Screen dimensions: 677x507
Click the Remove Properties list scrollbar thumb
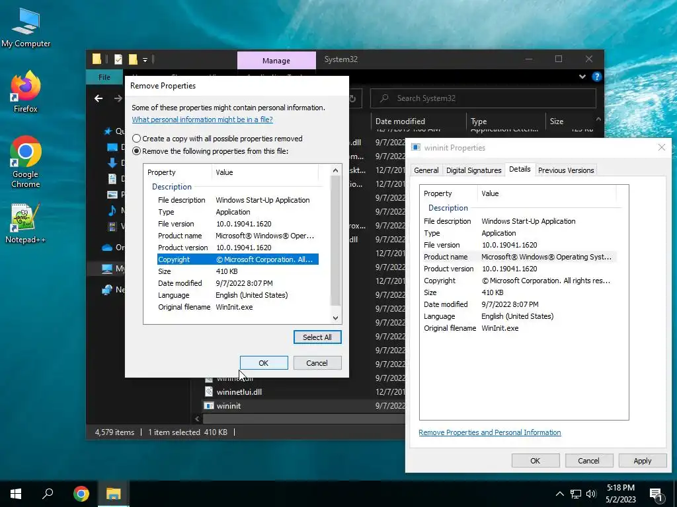pyautogui.click(x=335, y=240)
